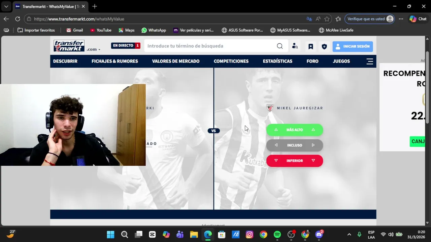
Task: Click the microphone tray icon
Action: 359,235
